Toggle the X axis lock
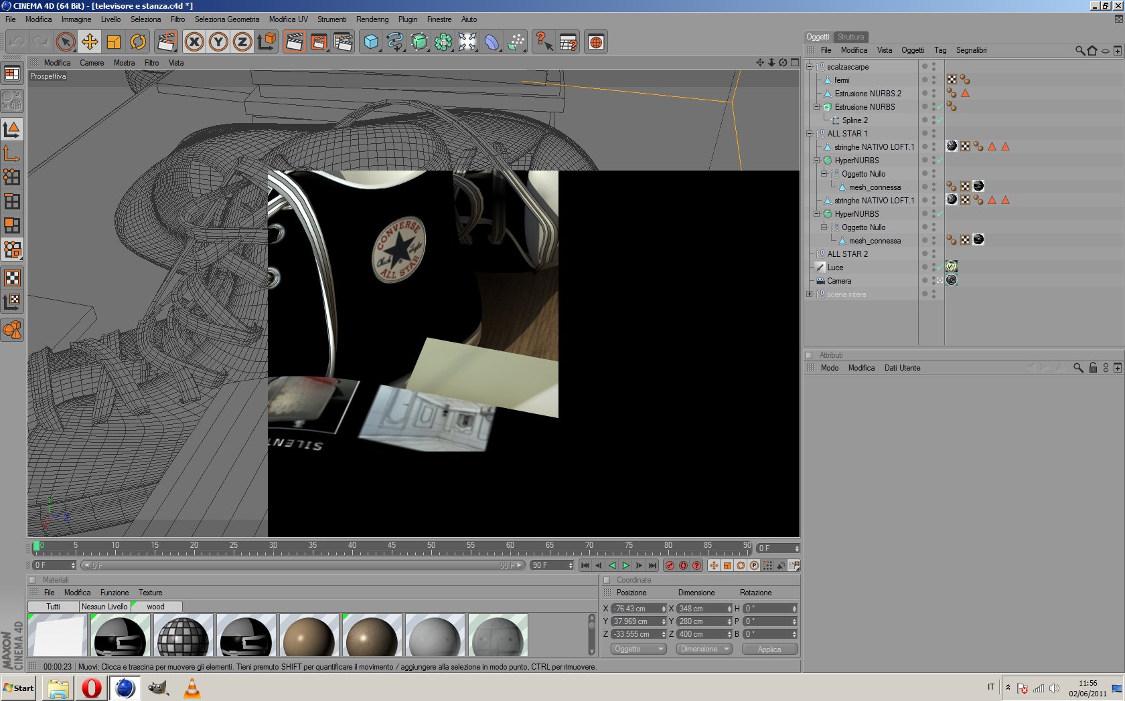Screen dimensions: 1125x701 (194, 42)
